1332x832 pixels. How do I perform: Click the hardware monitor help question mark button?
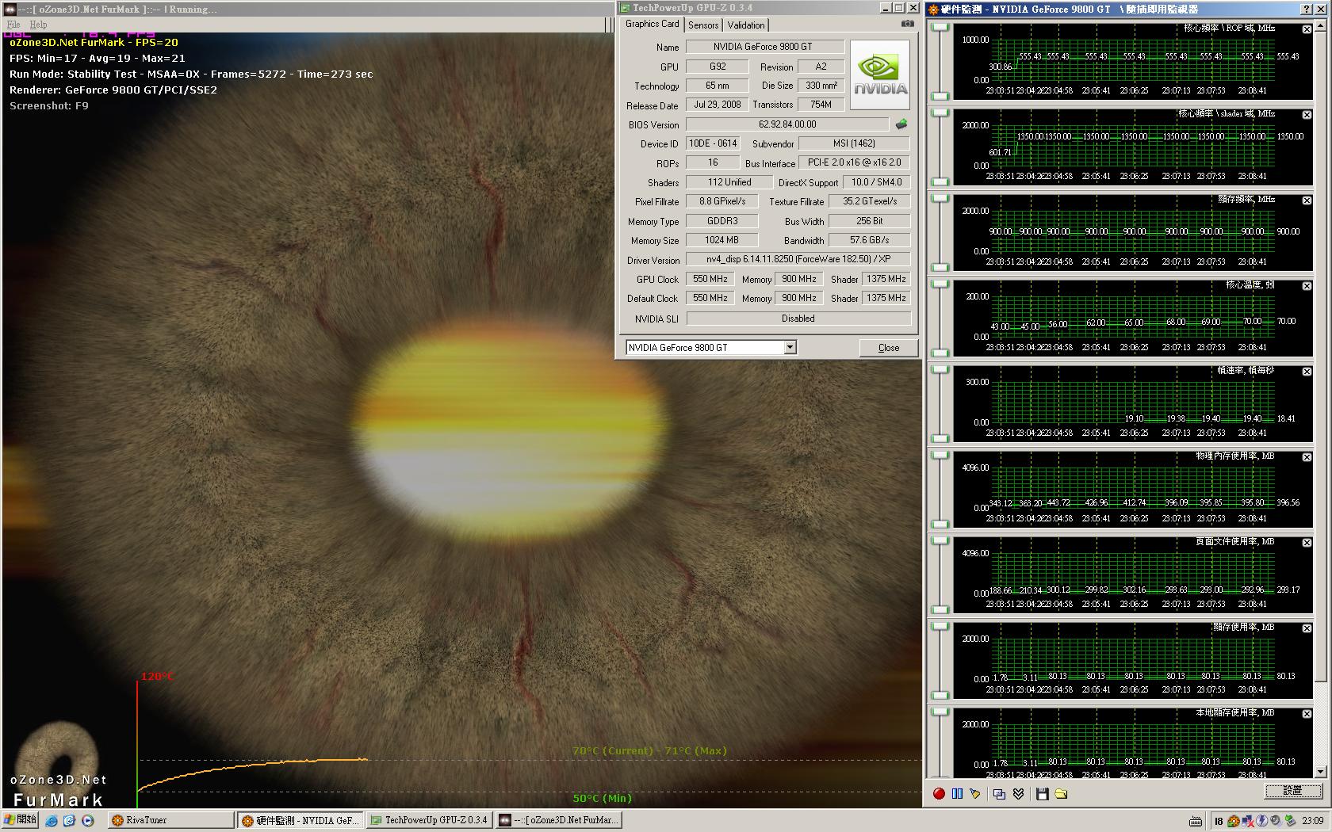tap(1307, 10)
